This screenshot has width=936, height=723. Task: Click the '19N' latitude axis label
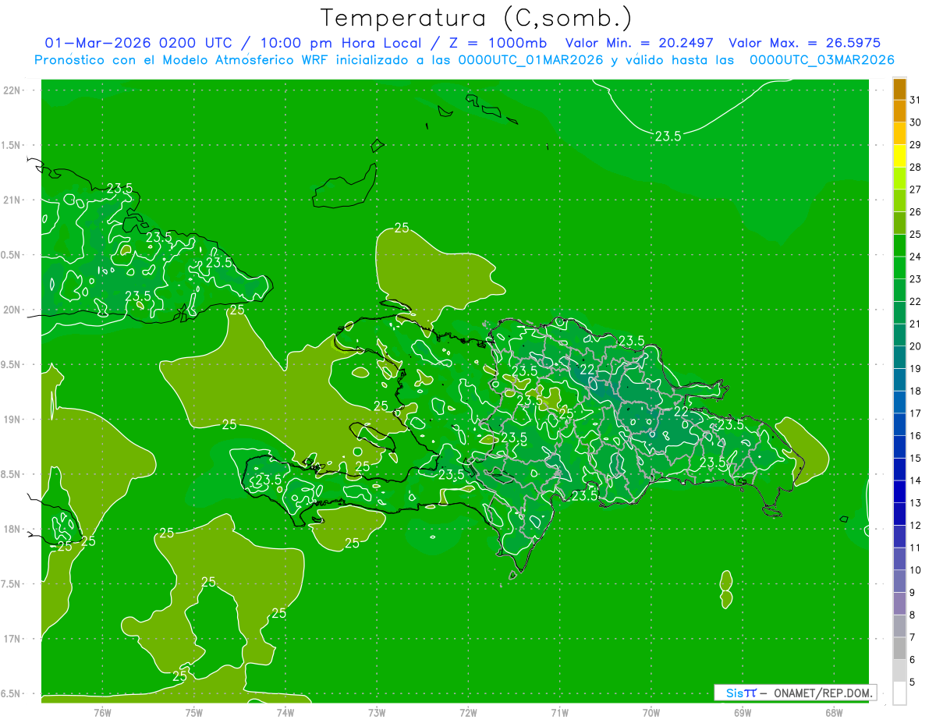click(12, 420)
